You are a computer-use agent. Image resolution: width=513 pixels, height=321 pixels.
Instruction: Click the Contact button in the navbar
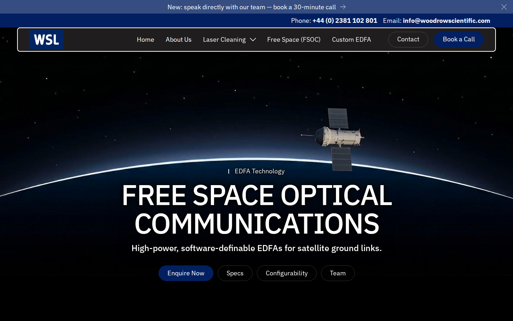click(x=408, y=40)
